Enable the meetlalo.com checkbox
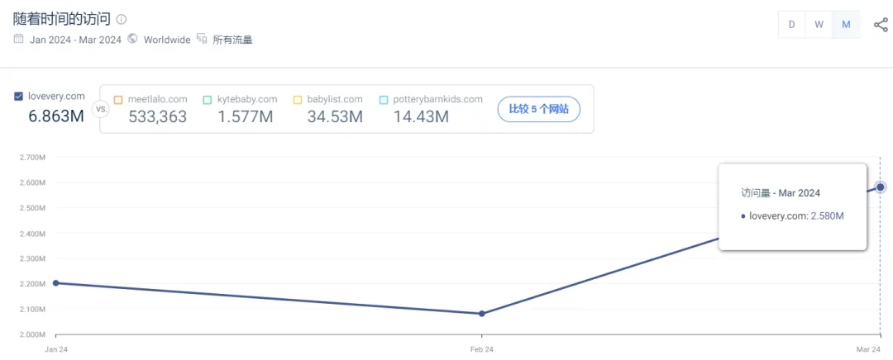This screenshot has width=893, height=360. coord(118,100)
